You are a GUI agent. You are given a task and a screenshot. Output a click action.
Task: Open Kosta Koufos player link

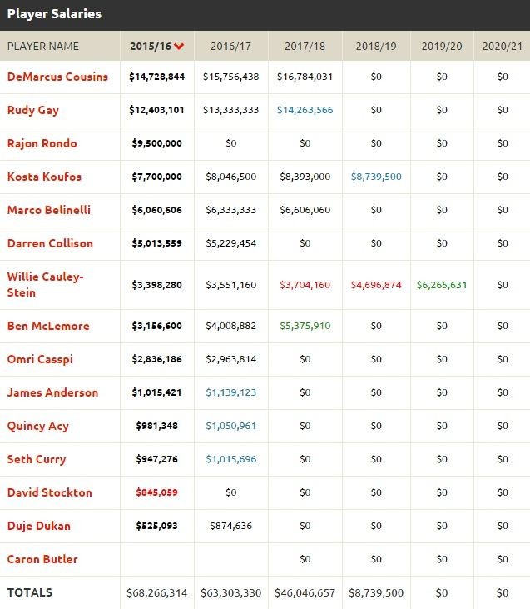click(x=44, y=177)
